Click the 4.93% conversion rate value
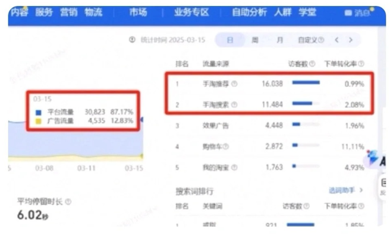 coord(354,167)
